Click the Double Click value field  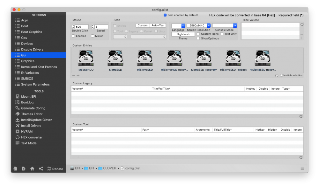click(x=82, y=27)
